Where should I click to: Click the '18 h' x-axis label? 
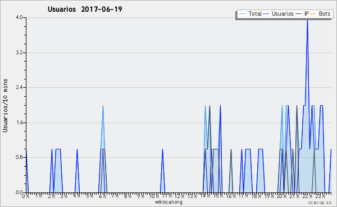256,196
